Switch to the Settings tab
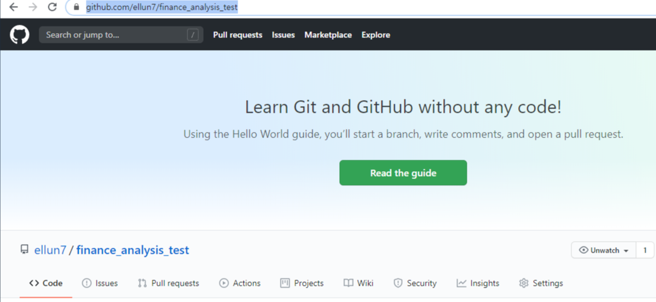 541,283
